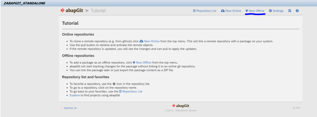The image size is (317, 117).
Task: Select New Offline in the top menu
Action: [x=256, y=11]
